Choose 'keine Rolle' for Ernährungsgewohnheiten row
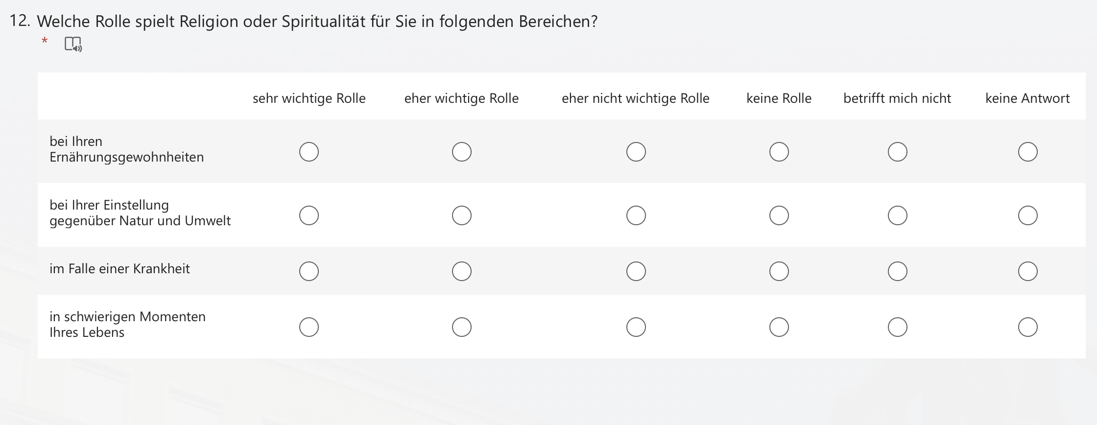This screenshot has width=1097, height=425. 779,152
